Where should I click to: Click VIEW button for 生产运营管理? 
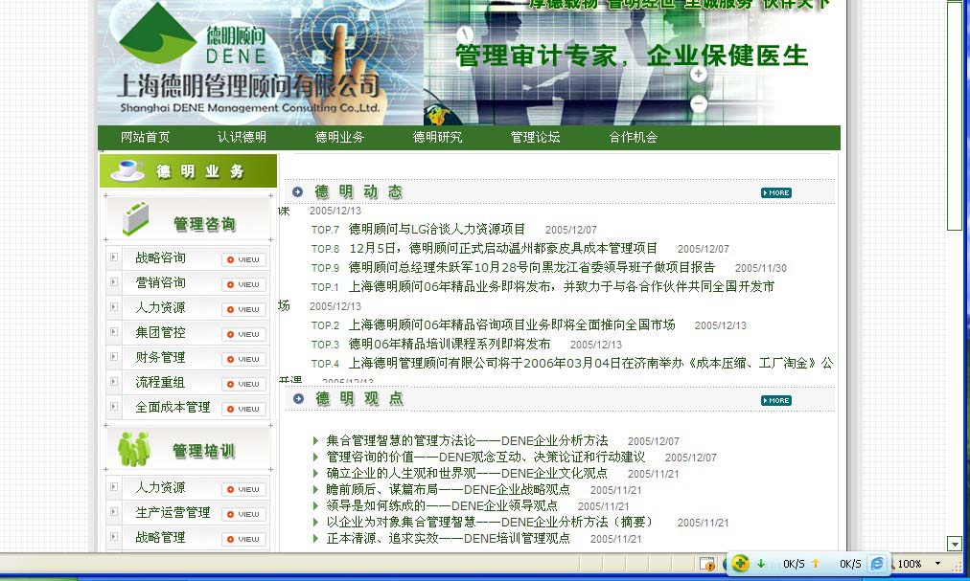[x=243, y=514]
